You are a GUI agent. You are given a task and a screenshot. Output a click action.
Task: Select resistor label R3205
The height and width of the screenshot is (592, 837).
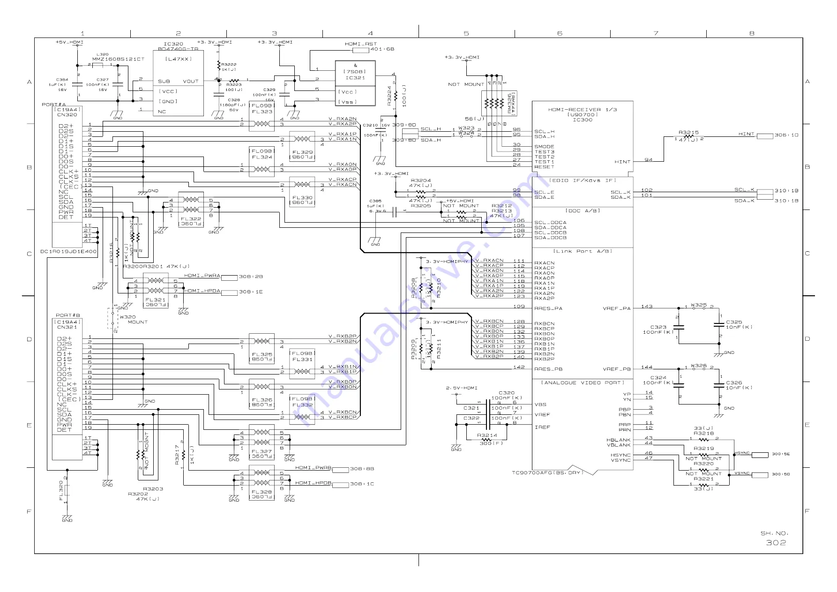coord(421,205)
